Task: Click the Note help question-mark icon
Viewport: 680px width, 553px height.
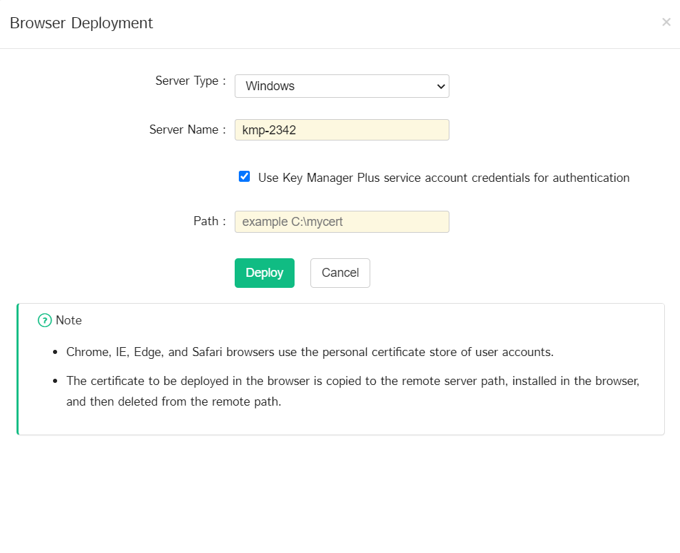Action: (45, 320)
